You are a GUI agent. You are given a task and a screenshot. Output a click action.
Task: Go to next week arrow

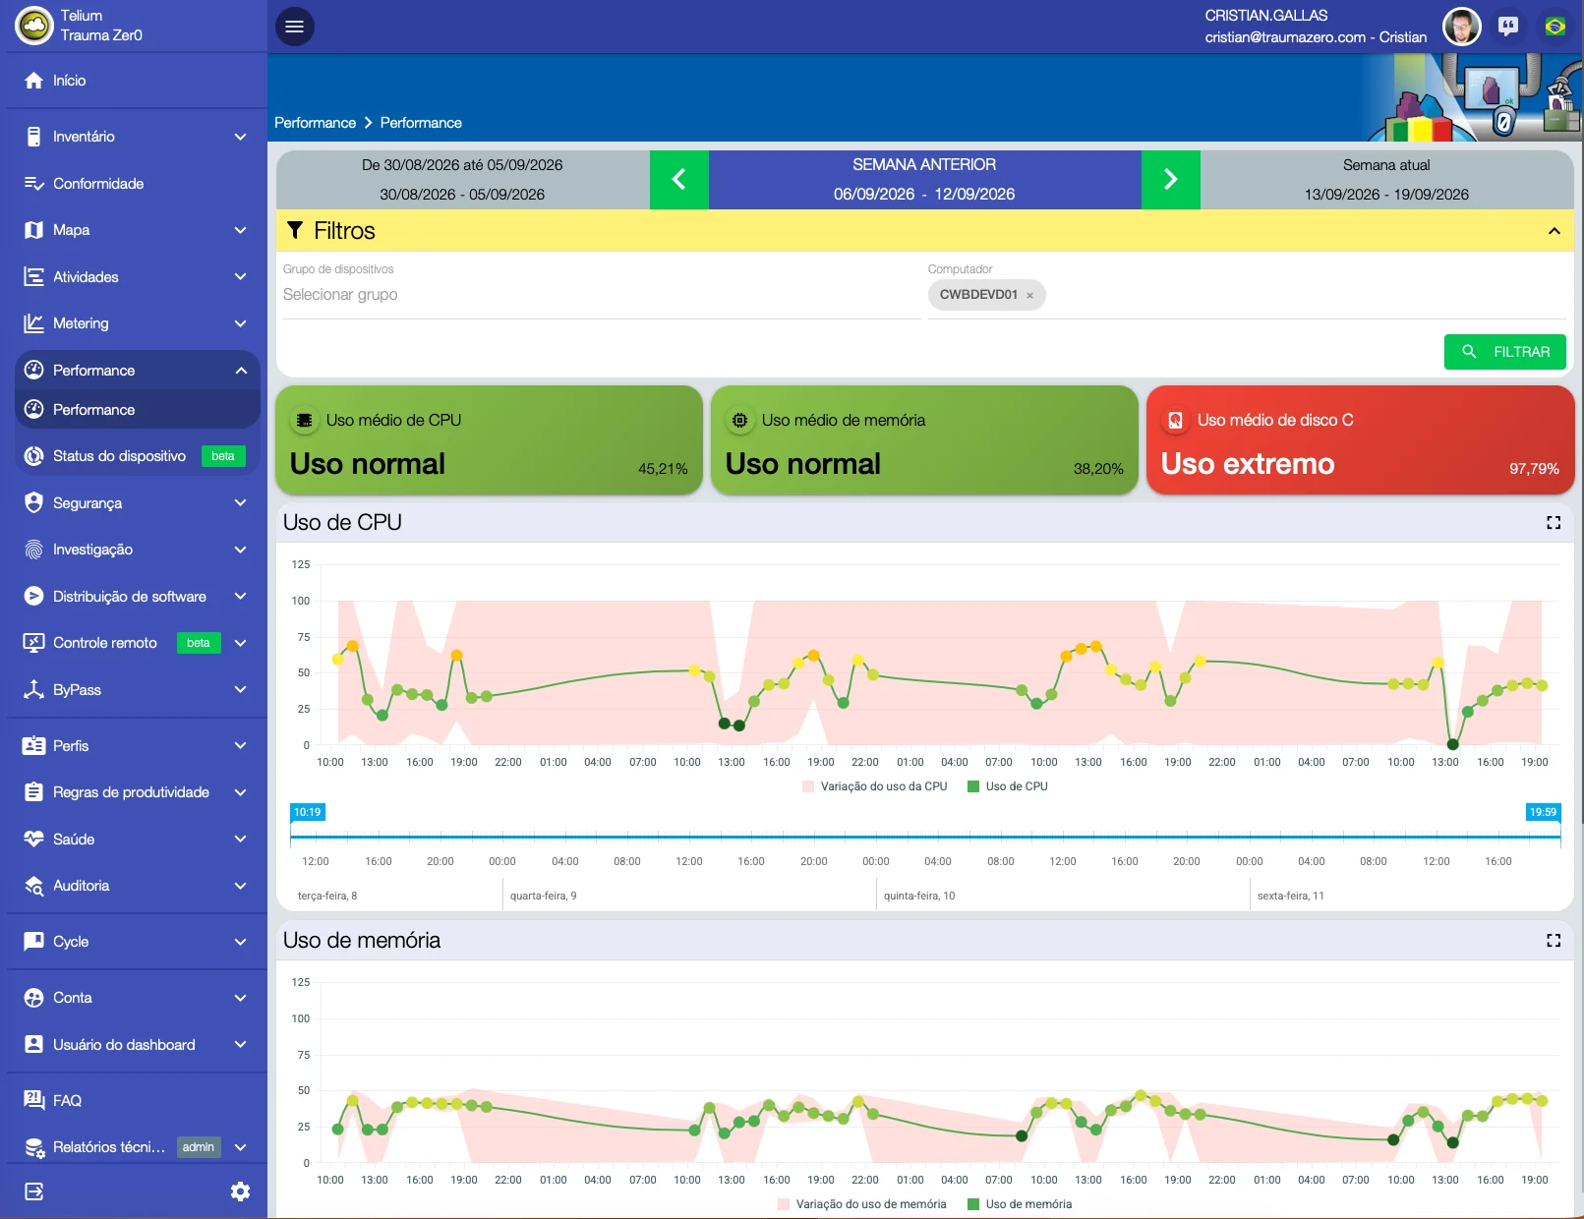coord(1170,180)
